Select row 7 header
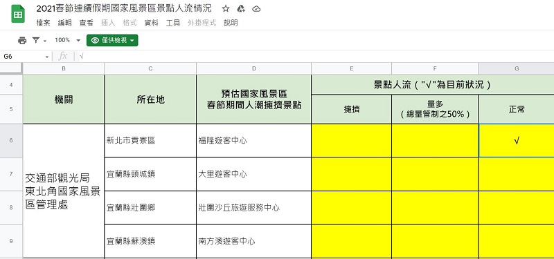Screen dimensions: 554x259 11,174
